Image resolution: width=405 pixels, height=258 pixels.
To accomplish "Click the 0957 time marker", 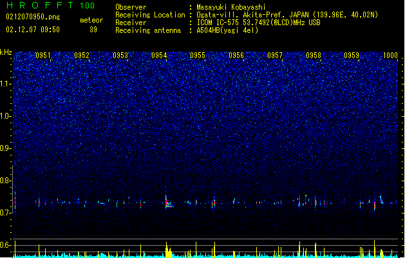I will [275, 55].
